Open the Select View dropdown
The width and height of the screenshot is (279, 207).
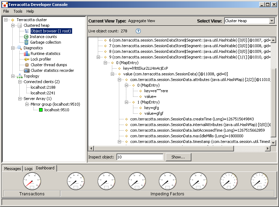271,21
